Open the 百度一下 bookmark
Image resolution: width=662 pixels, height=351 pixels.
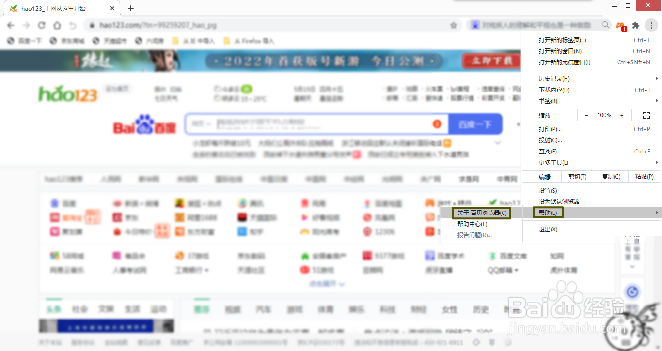(x=25, y=41)
